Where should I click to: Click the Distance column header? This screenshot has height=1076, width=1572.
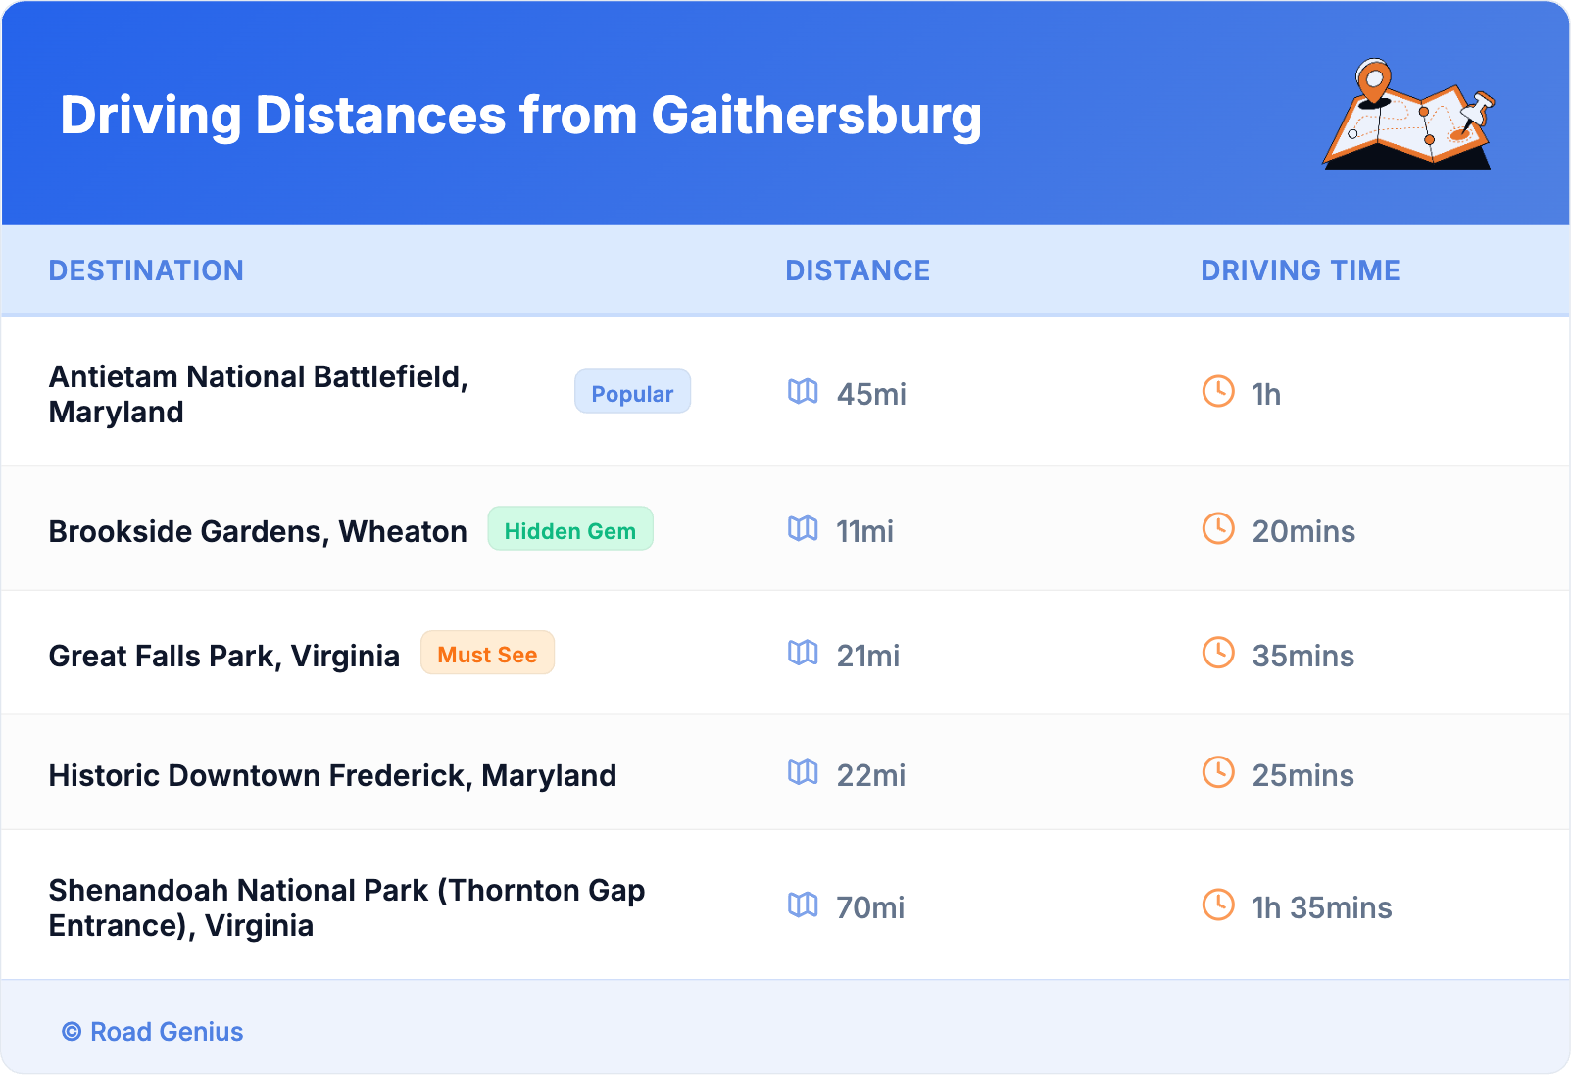[858, 270]
